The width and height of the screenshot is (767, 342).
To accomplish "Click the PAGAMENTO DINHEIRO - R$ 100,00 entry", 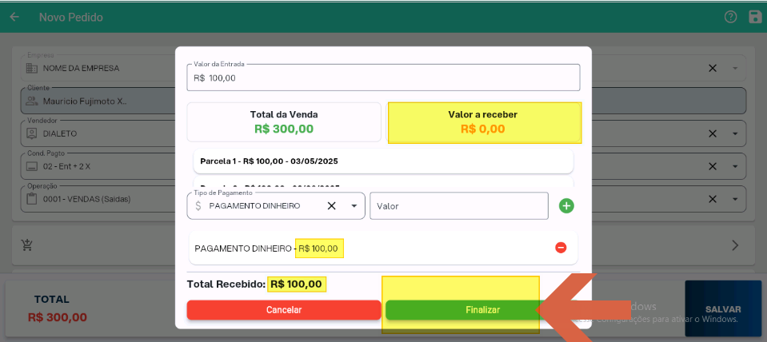I will [384, 249].
